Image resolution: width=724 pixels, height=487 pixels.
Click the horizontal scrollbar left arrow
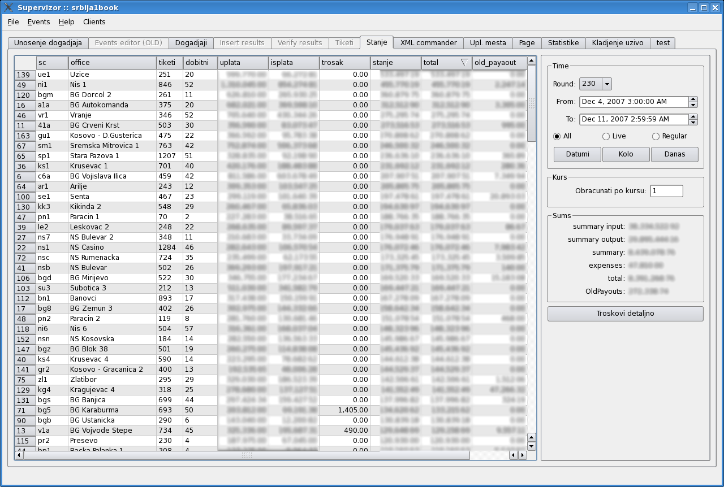click(x=19, y=455)
